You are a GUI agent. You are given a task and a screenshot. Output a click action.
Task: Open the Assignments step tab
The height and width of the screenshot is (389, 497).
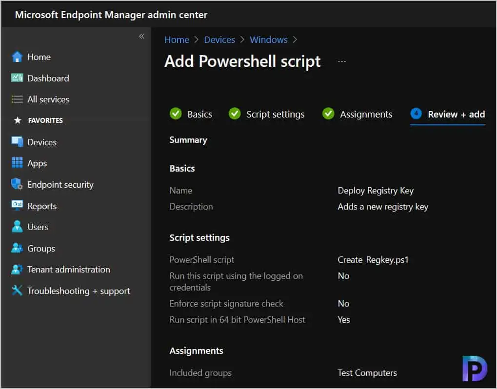tap(357, 114)
